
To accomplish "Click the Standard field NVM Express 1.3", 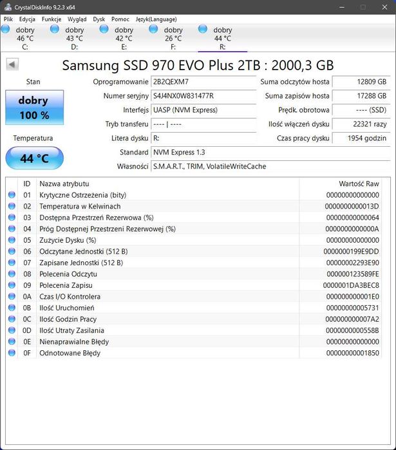I will pyautogui.click(x=270, y=152).
